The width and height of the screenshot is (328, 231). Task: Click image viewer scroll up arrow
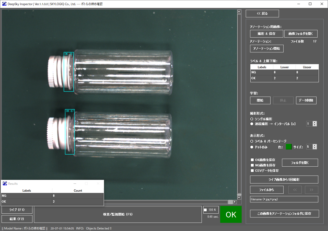pyautogui.click(x=239, y=12)
